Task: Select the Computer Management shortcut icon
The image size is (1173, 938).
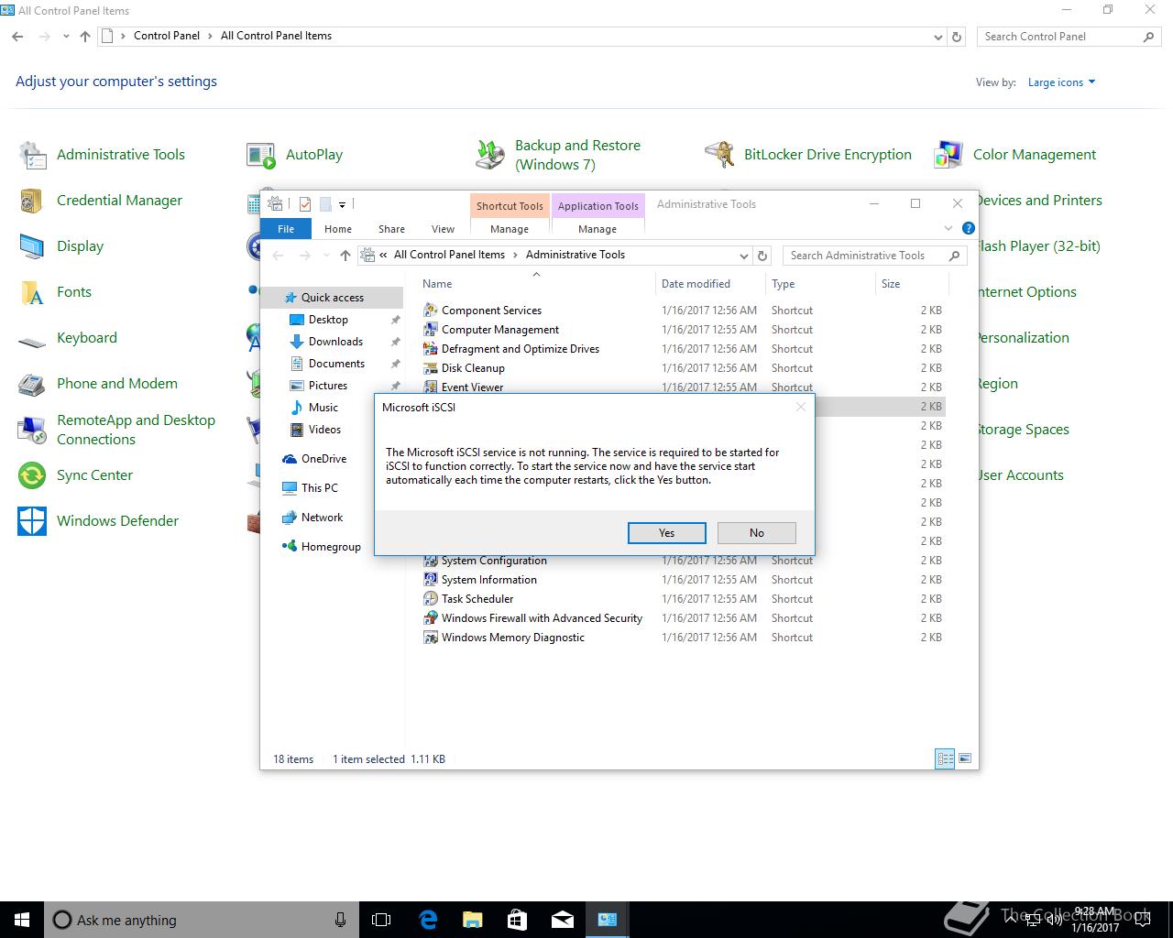Action: tap(431, 330)
